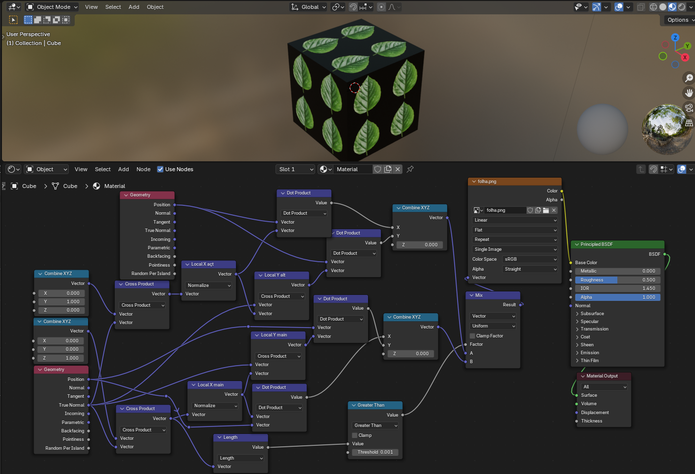Choose the Intersect selection mode icon
Image resolution: width=695 pixels, height=474 pixels.
point(66,20)
